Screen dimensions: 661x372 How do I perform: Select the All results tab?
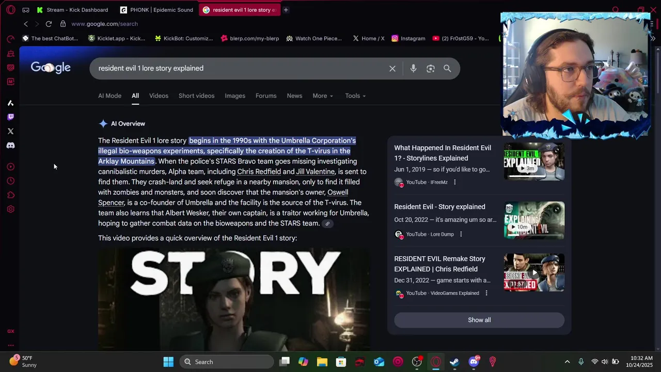(135, 96)
